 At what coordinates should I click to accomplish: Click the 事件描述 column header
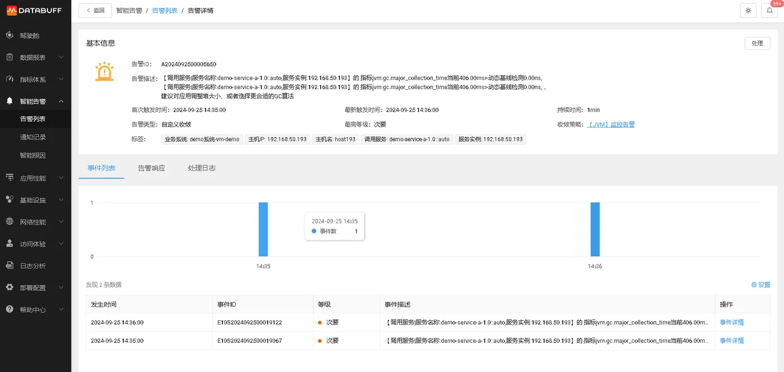[547, 304]
